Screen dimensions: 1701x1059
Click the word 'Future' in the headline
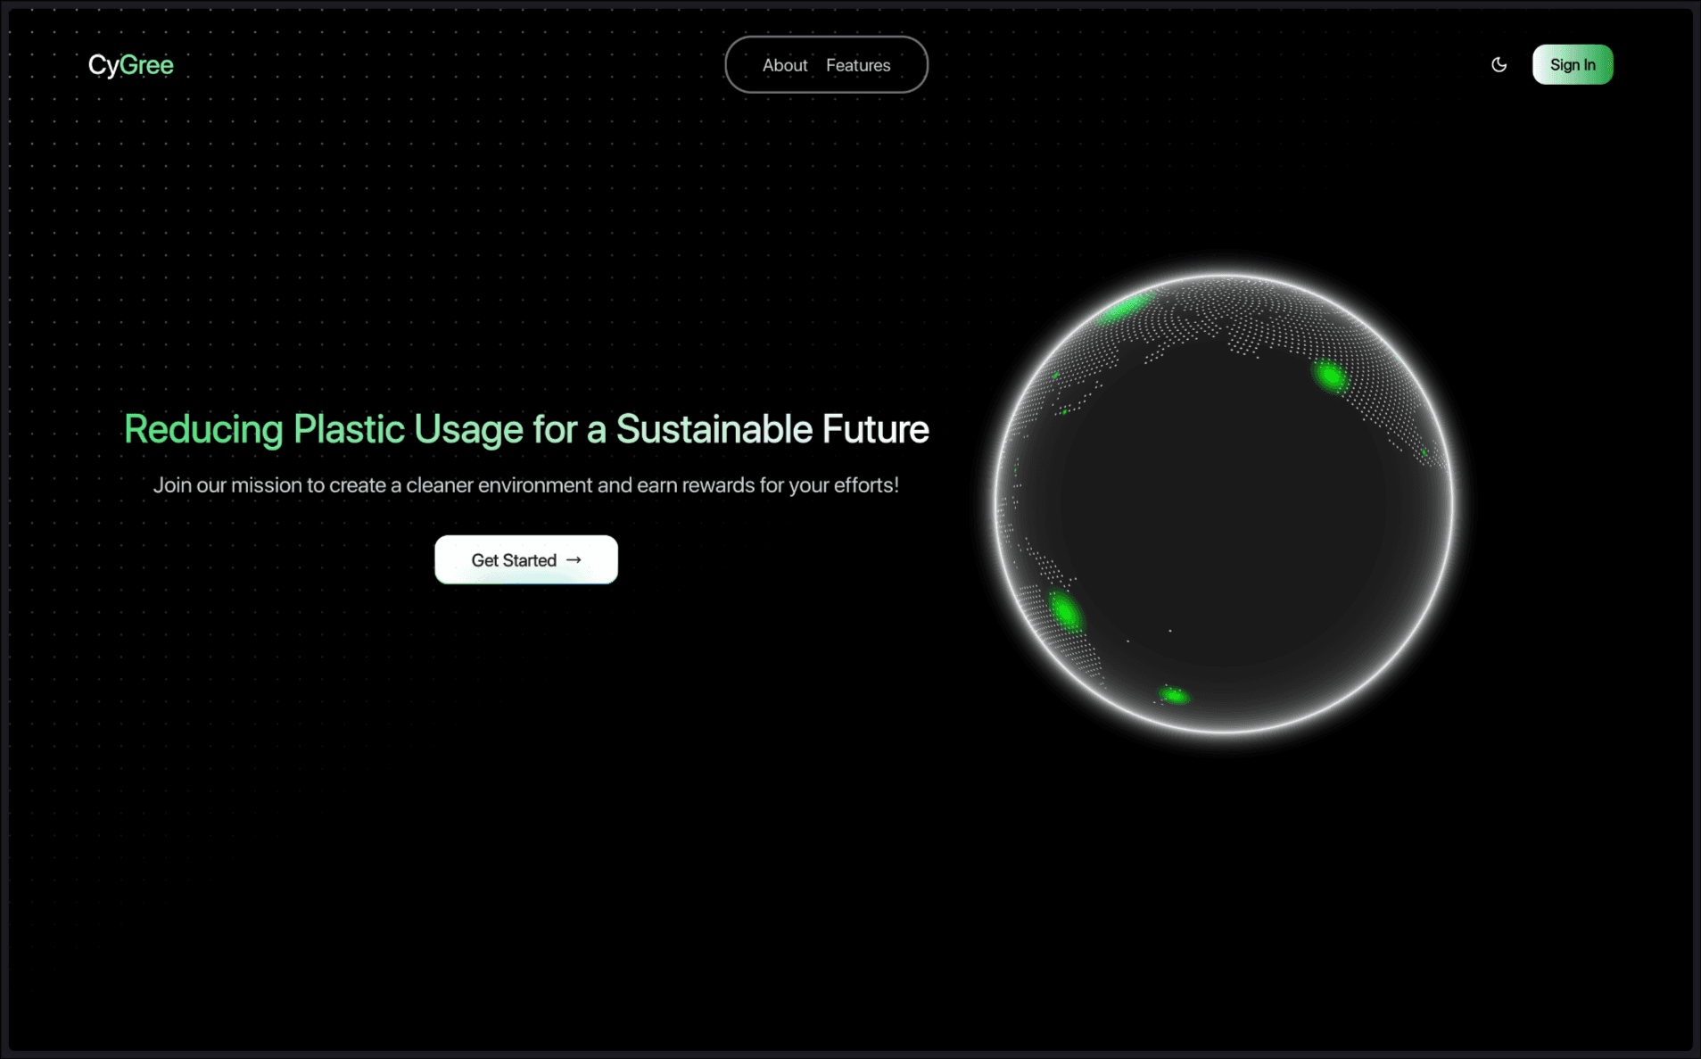coord(875,429)
